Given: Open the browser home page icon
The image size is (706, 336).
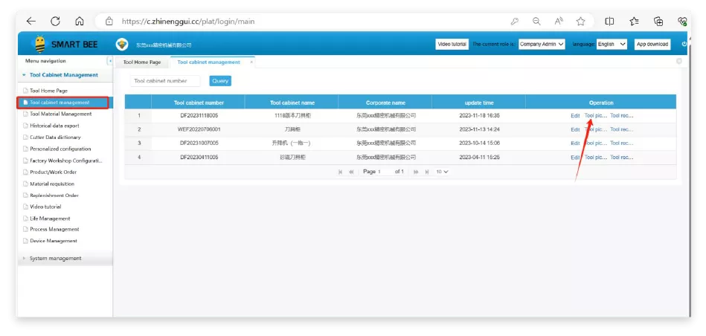Looking at the screenshot, I should coord(80,21).
